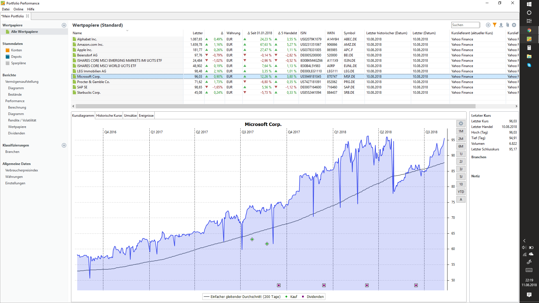539x303 pixels.
Task: Open the chart configuration gear icon
Action: click(461, 123)
